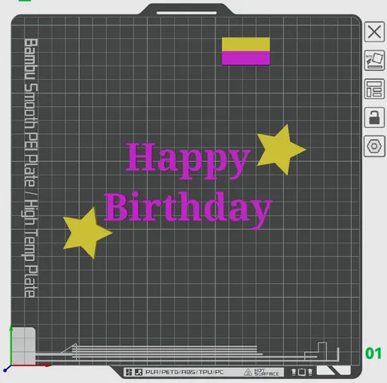The width and height of the screenshot is (387, 383).
Task: Select the magenta Birthday text object
Action: coord(188,209)
